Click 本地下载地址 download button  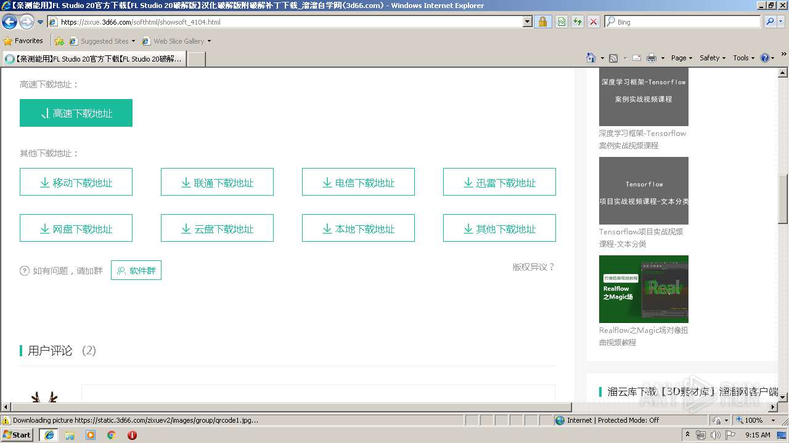(358, 228)
